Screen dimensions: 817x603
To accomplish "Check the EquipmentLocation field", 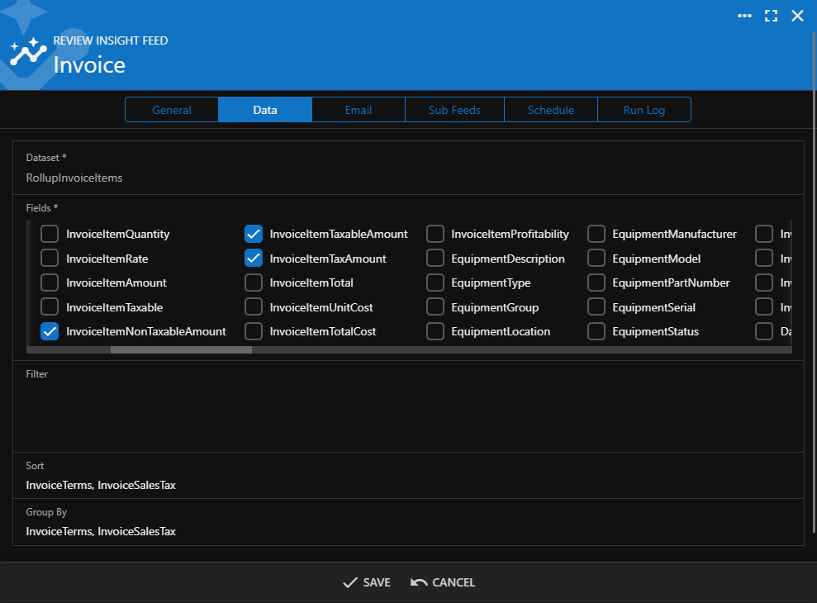I will [x=435, y=331].
